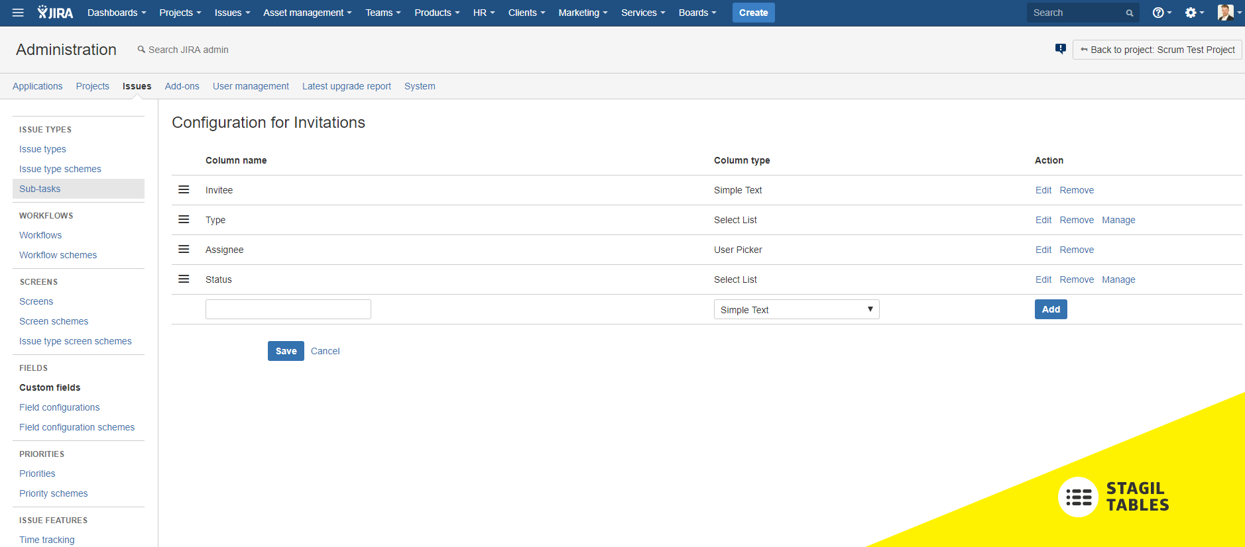Viewport: 1245px width, 547px height.
Task: Open the Latest upgrade report tab
Action: tap(347, 86)
